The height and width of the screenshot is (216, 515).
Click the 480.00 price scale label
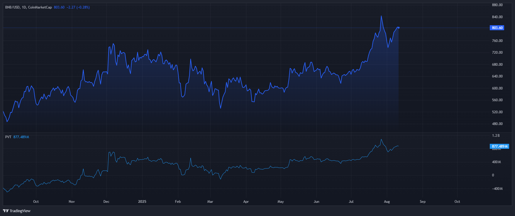497,124
